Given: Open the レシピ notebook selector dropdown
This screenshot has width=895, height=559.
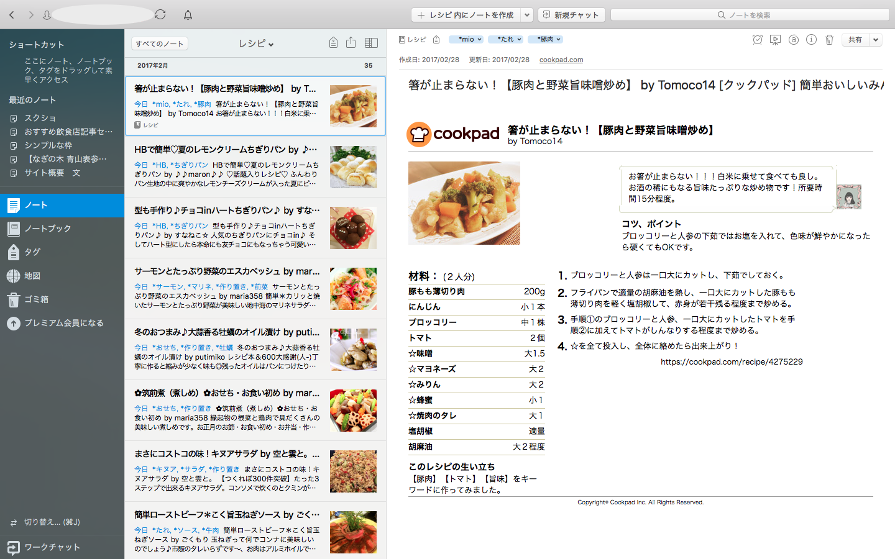Looking at the screenshot, I should 256,43.
